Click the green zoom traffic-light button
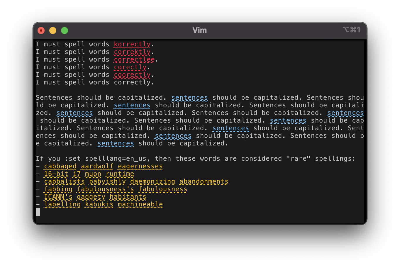The width and height of the screenshot is (400, 268). click(64, 30)
